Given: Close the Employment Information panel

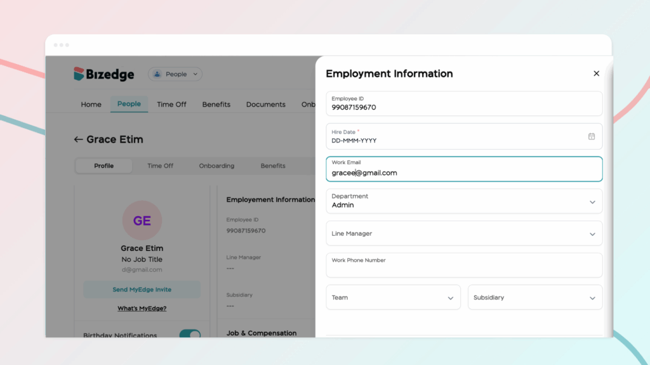Looking at the screenshot, I should click(596, 74).
